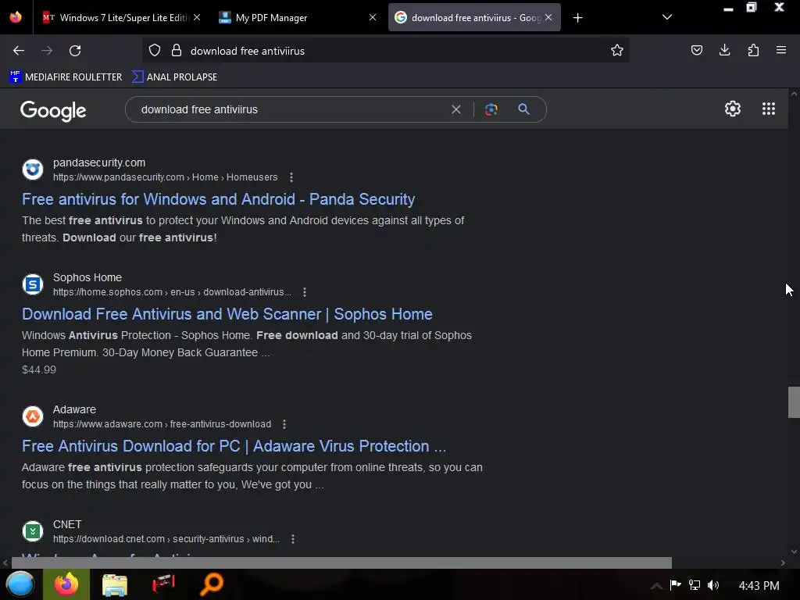Open Google quick settings gear
The height and width of the screenshot is (600, 800).
pyautogui.click(x=733, y=109)
